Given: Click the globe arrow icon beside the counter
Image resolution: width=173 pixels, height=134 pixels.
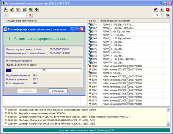Looking at the screenshot, I should (168, 15).
